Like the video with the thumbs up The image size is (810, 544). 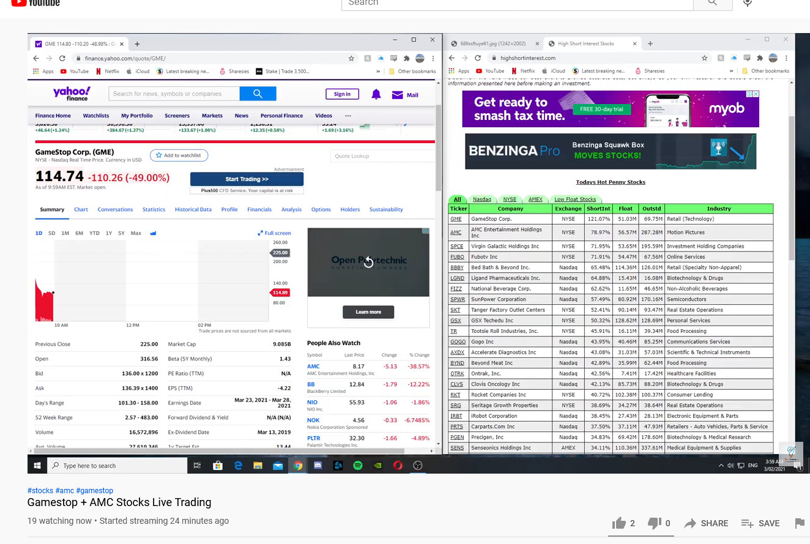pyautogui.click(x=619, y=523)
